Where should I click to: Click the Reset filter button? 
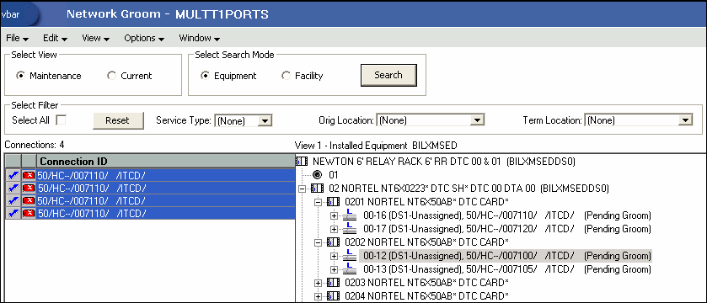(x=118, y=120)
